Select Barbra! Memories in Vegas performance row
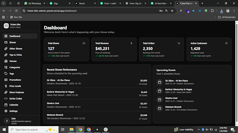 coord(97,94)
